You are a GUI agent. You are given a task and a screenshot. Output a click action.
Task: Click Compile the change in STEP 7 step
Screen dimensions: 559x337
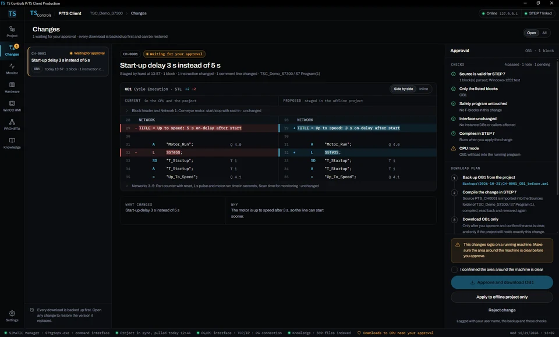(489, 192)
